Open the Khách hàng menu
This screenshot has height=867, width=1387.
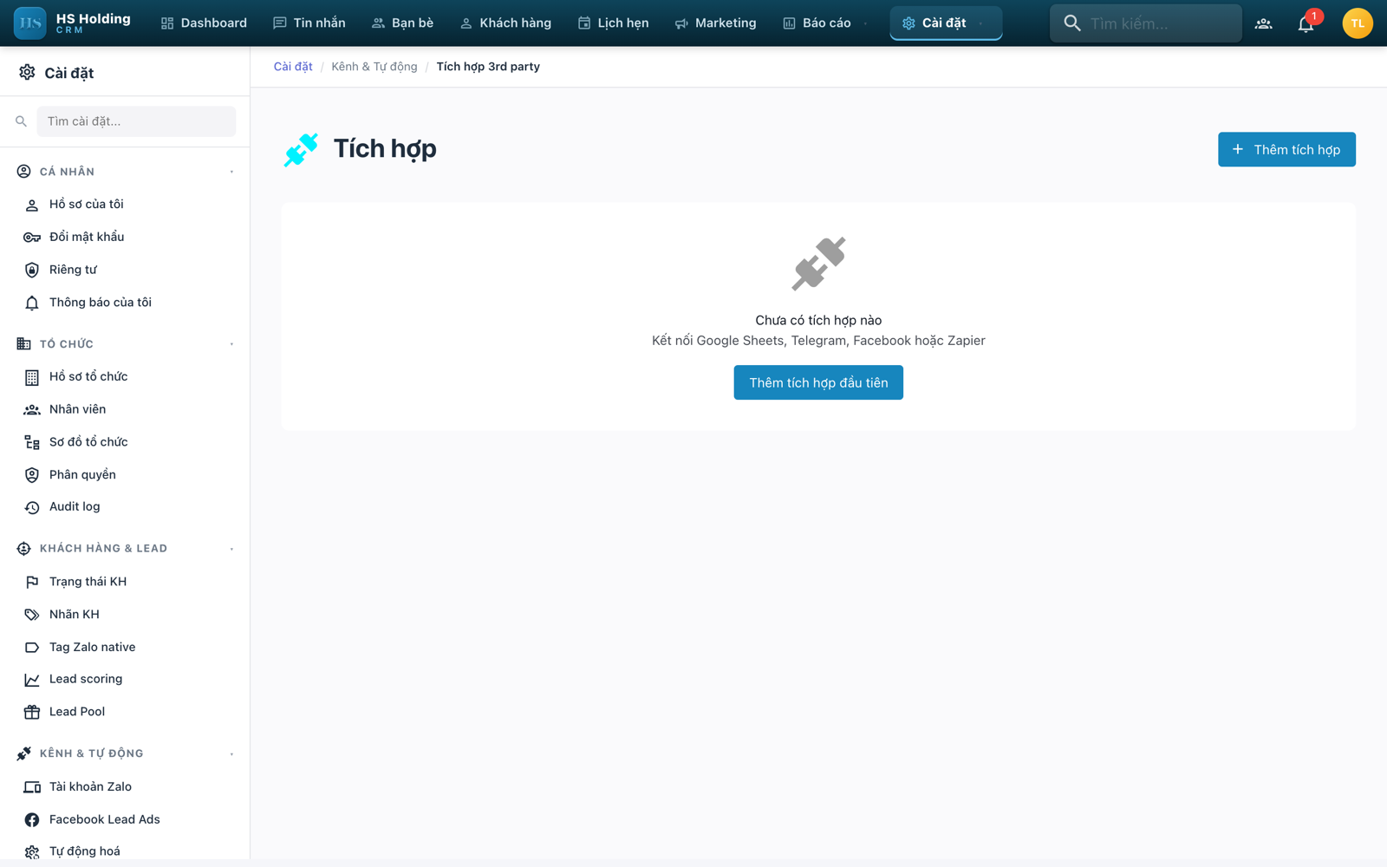coord(505,23)
